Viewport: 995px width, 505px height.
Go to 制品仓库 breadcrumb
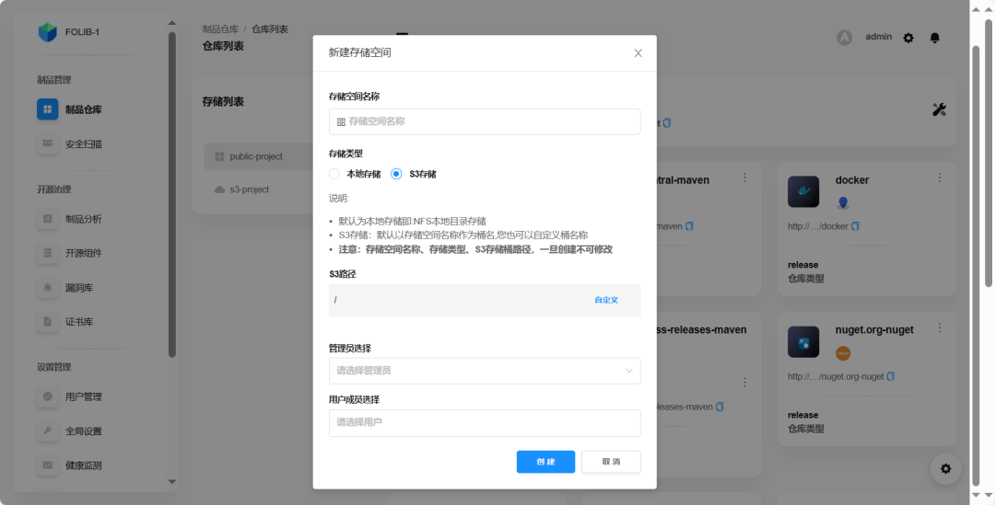coord(220,29)
